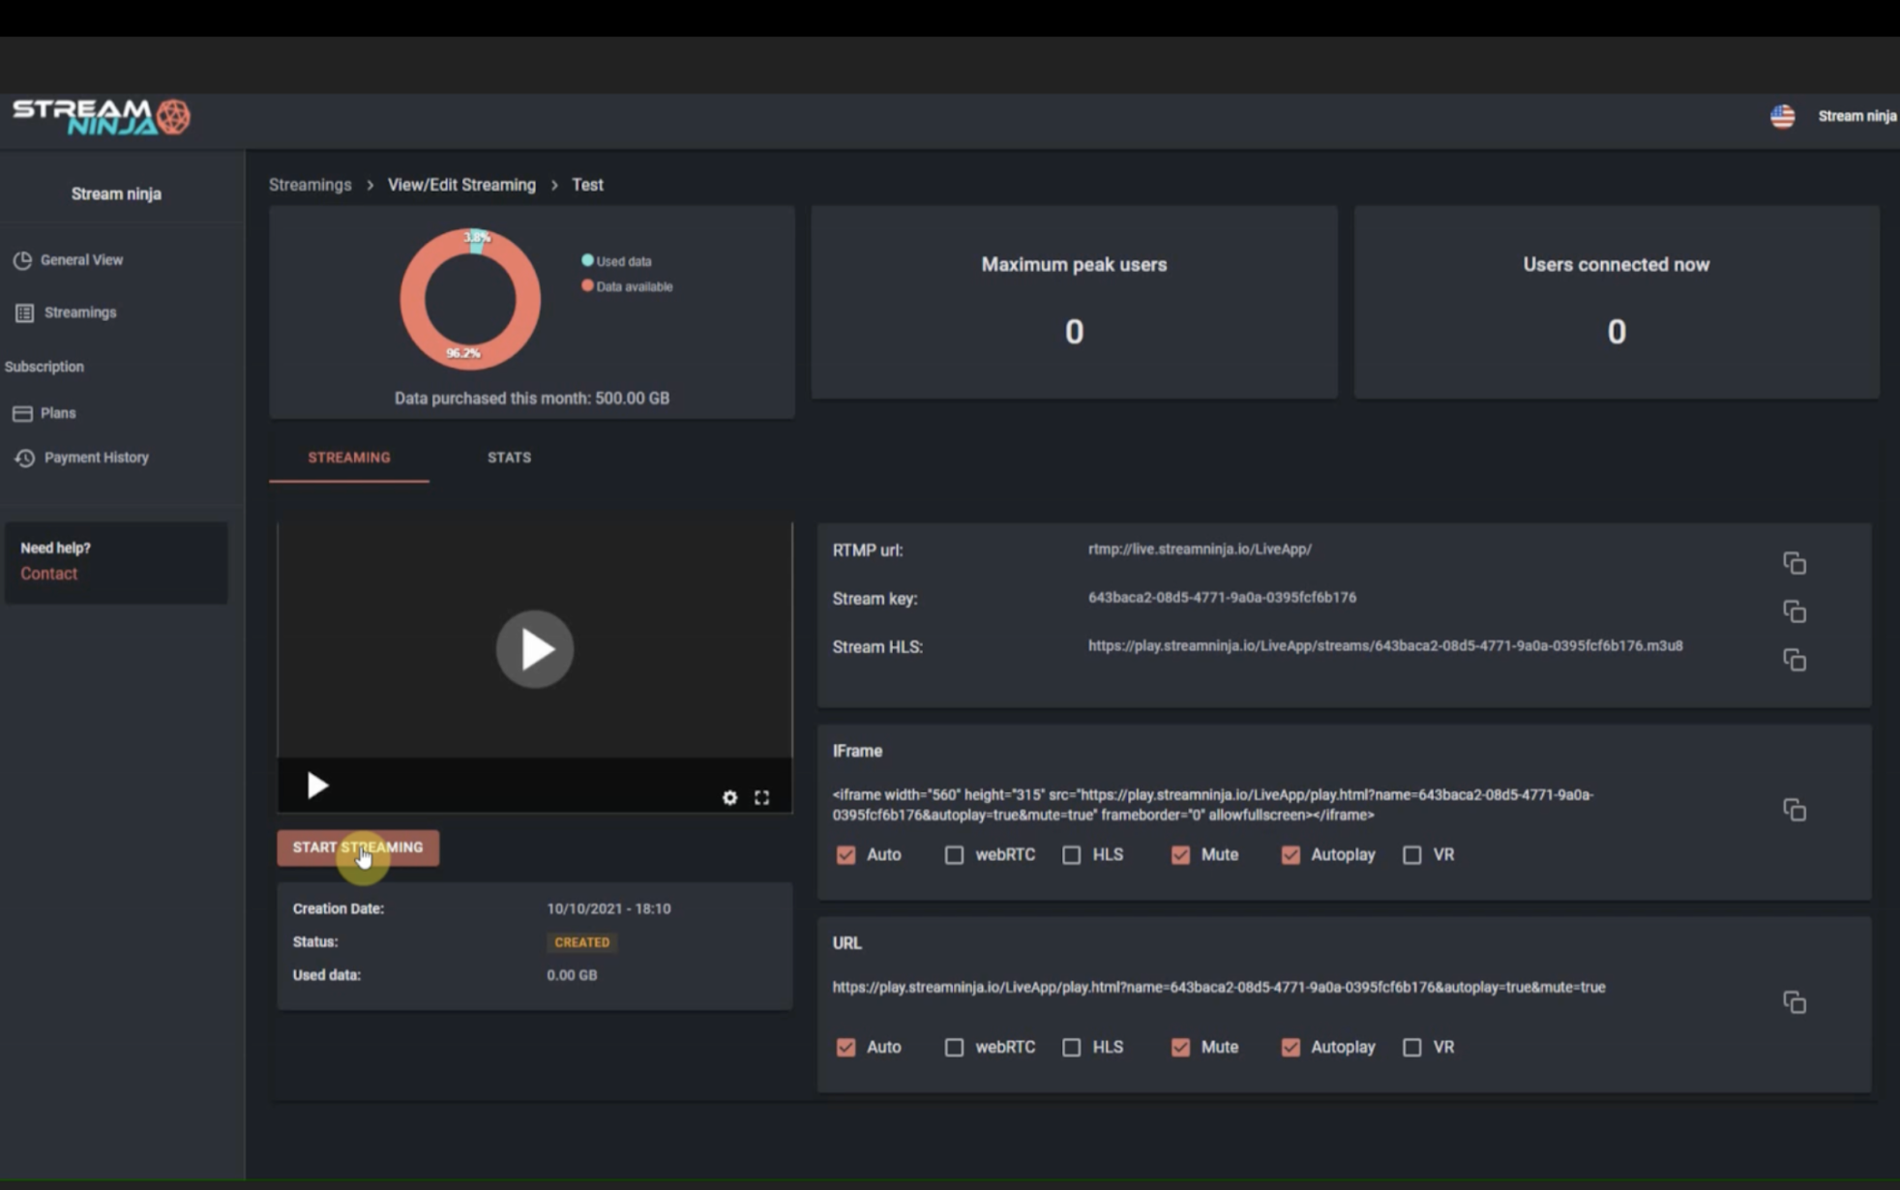Open the video player settings gear

729,797
